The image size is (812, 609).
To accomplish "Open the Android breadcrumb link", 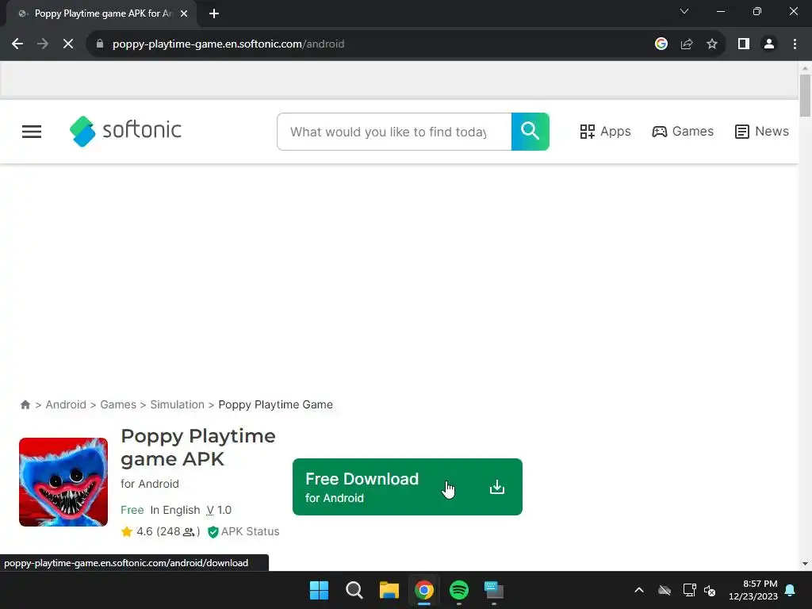I will click(66, 404).
